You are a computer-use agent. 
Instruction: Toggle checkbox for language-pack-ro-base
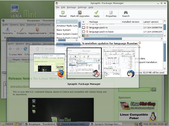(x=84, y=32)
